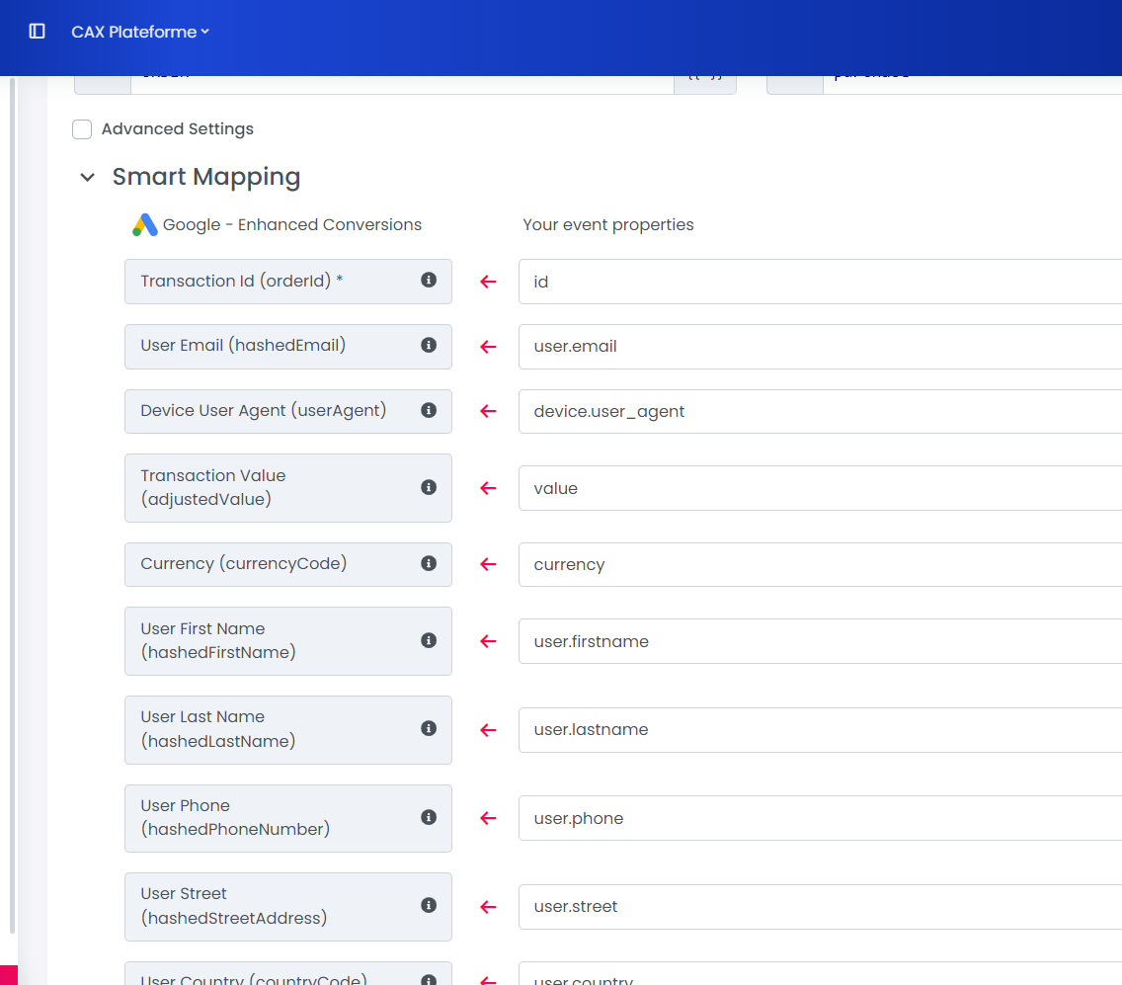Image resolution: width=1122 pixels, height=985 pixels.
Task: Click info icon for User Street
Action: [429, 906]
